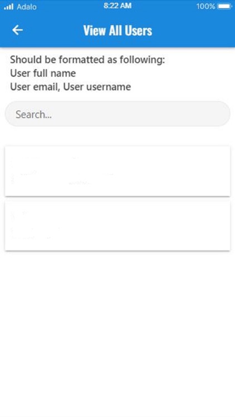Select the 'User email, User username' line
The width and height of the screenshot is (235, 417).
point(70,87)
